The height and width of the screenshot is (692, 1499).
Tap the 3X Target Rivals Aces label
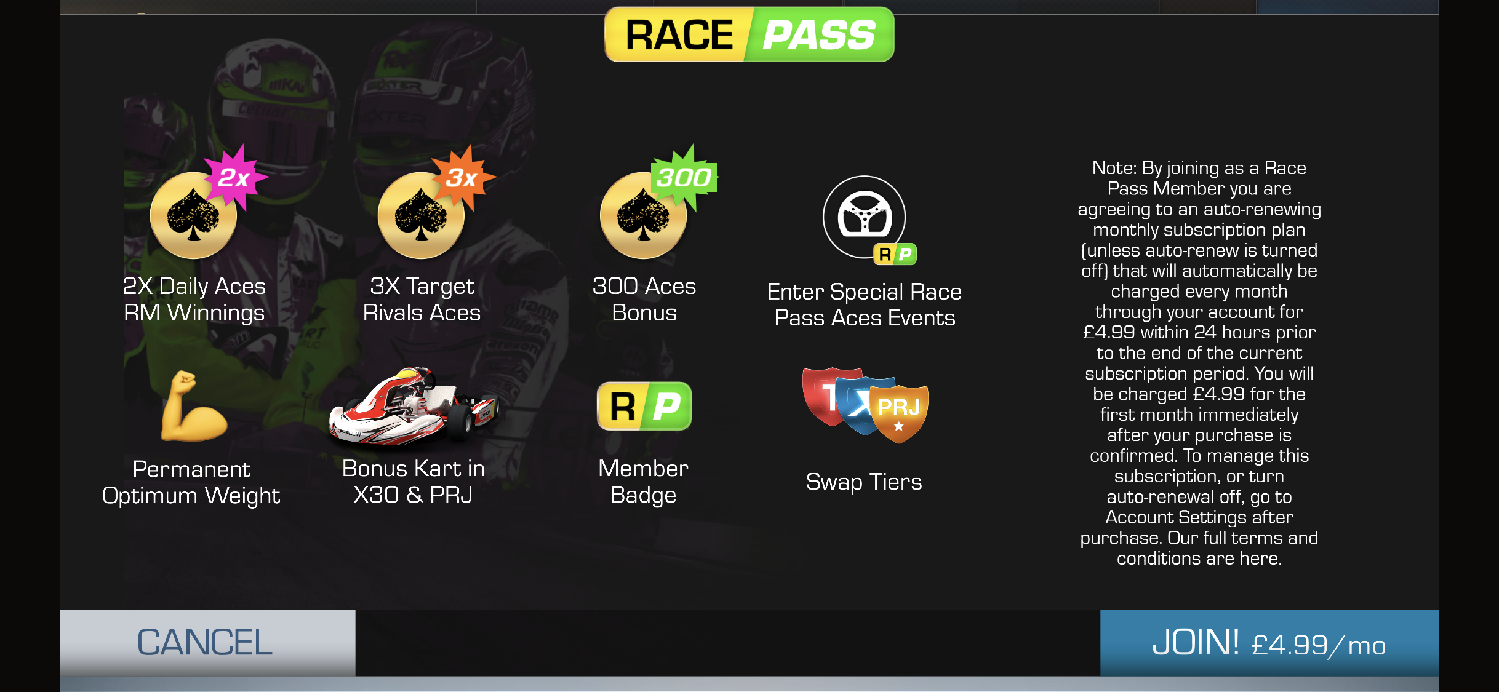tap(422, 300)
